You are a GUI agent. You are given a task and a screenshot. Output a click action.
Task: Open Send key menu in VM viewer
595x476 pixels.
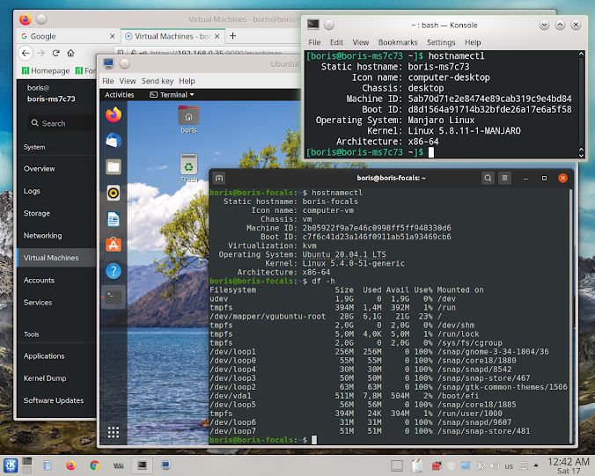[158, 81]
